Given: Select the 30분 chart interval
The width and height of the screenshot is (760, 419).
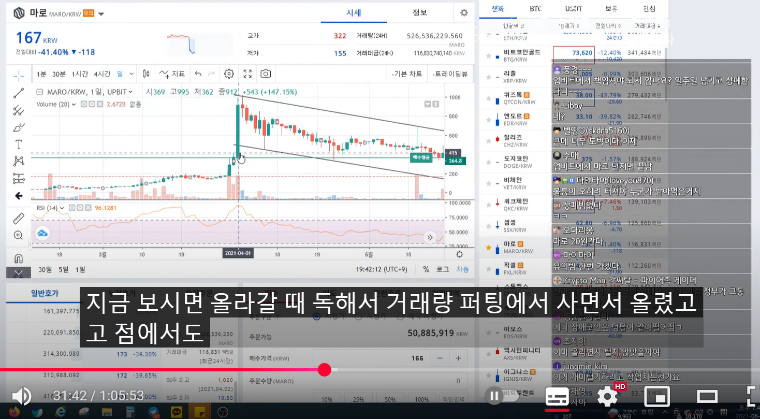Looking at the screenshot, I should (59, 74).
